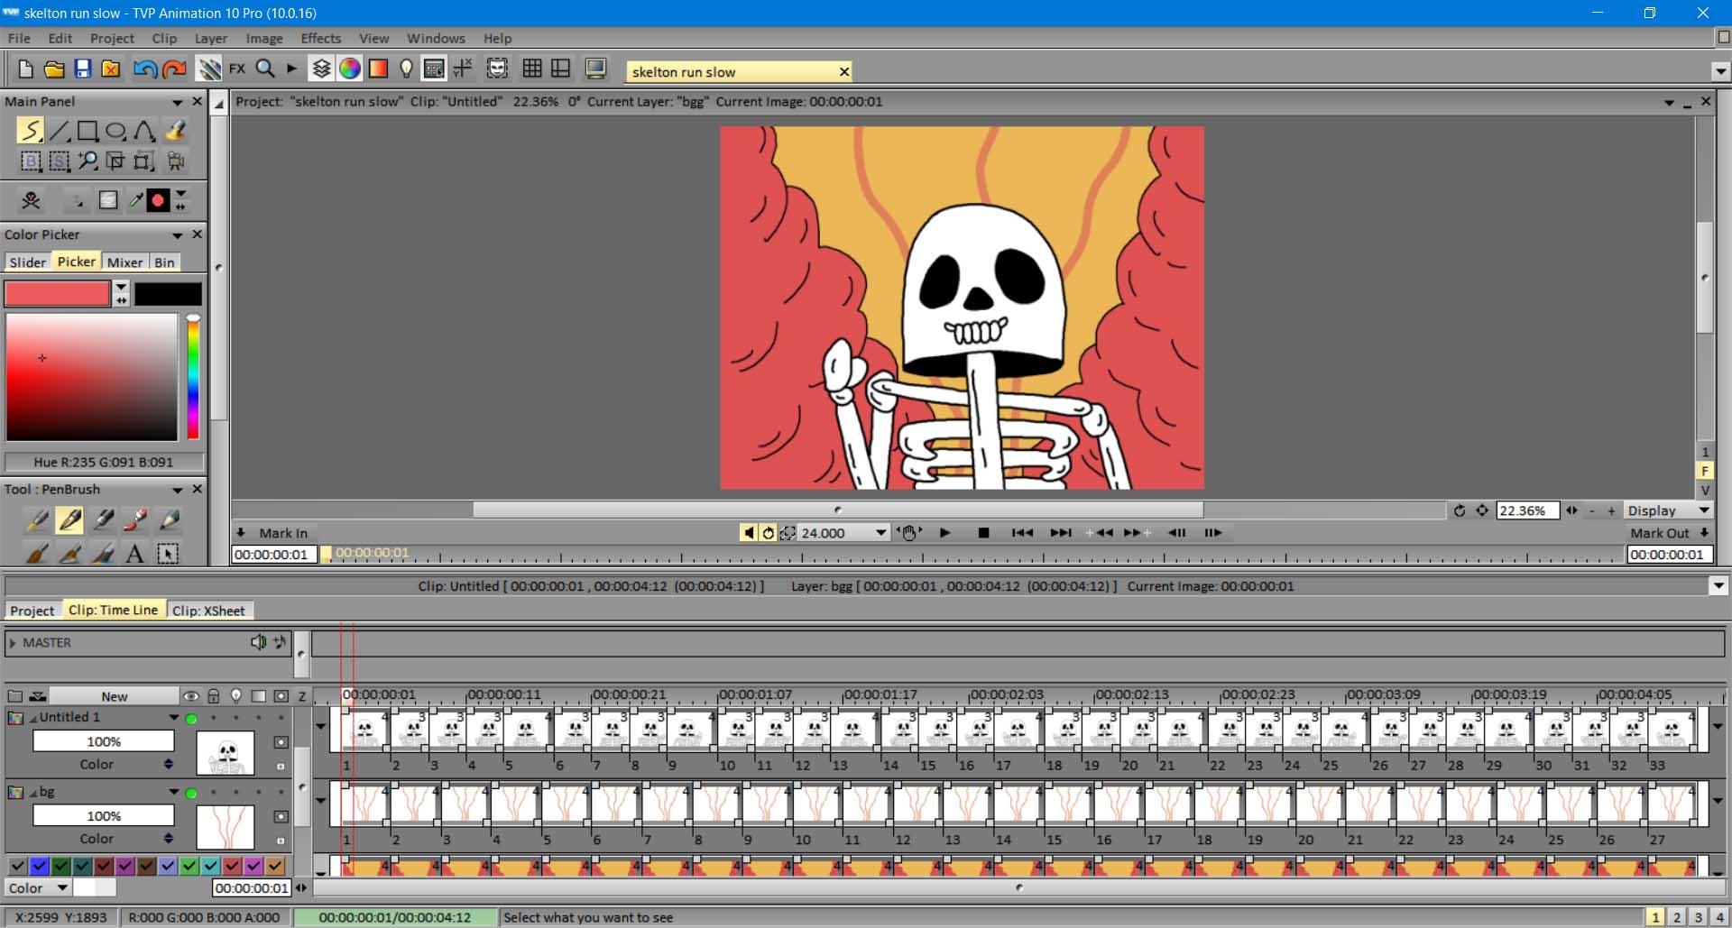Click the eye icon in the layer header row
Screen dimensions: 1732x928
190,695
